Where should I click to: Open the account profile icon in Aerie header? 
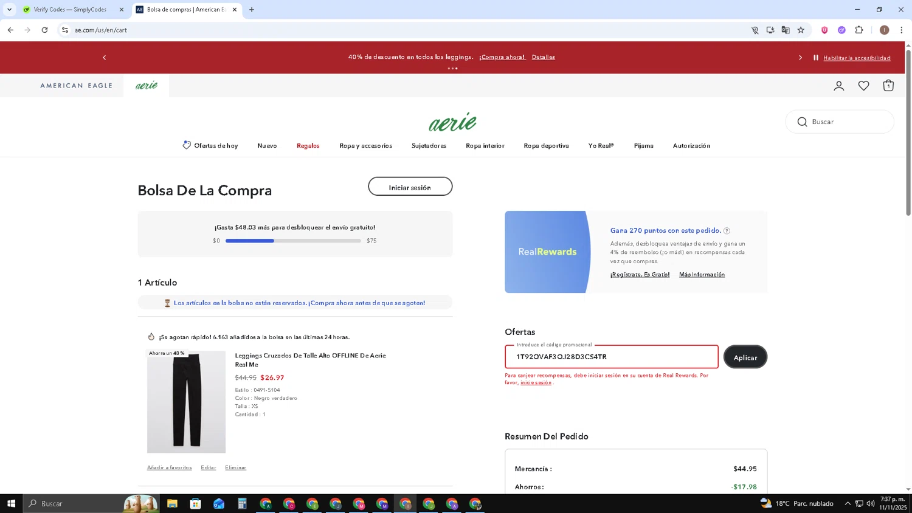click(x=839, y=86)
